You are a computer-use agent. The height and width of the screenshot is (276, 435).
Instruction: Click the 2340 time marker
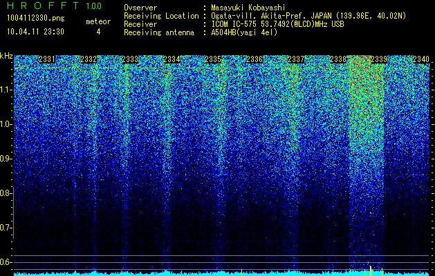coord(421,59)
